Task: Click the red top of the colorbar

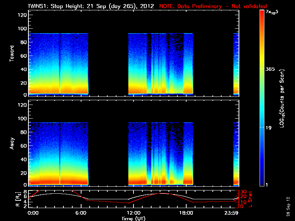Action: tap(262, 13)
